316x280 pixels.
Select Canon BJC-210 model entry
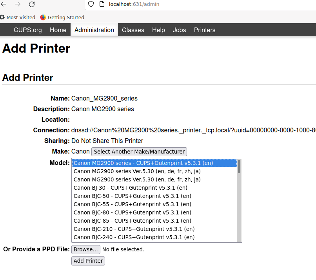[x=154, y=229]
